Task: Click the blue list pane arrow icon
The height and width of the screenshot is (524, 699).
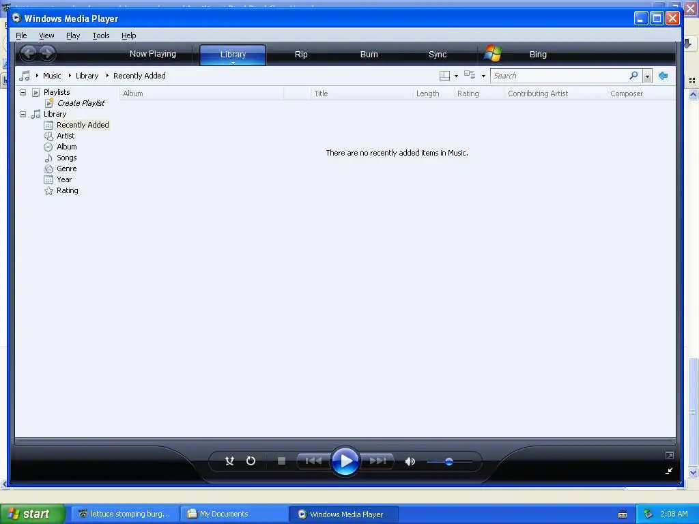Action: tap(664, 76)
